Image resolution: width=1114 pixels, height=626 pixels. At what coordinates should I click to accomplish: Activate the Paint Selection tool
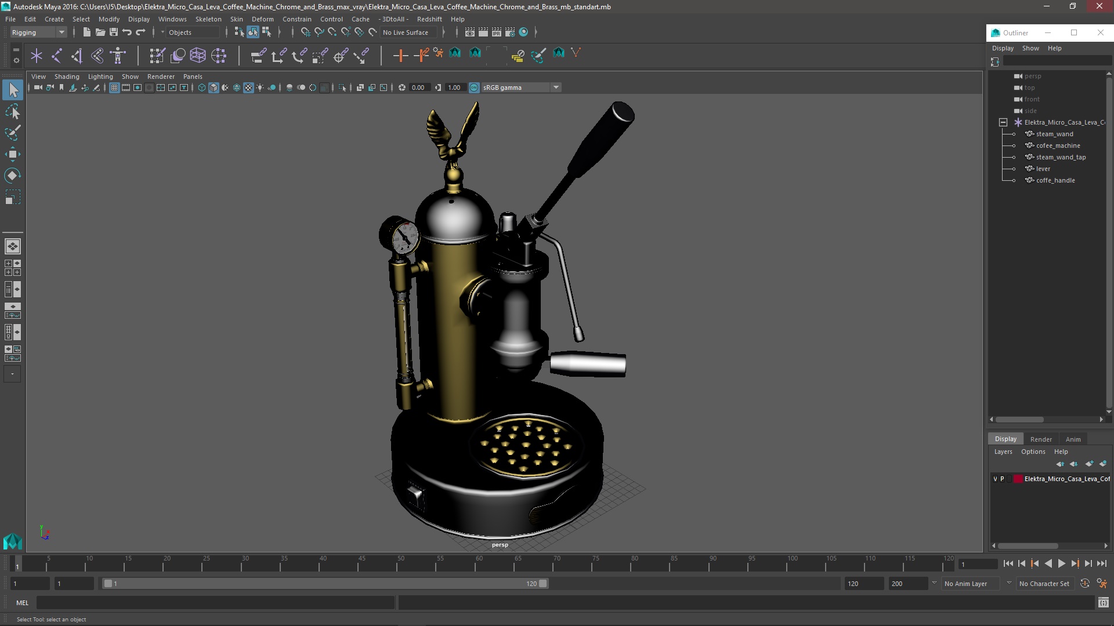12,133
